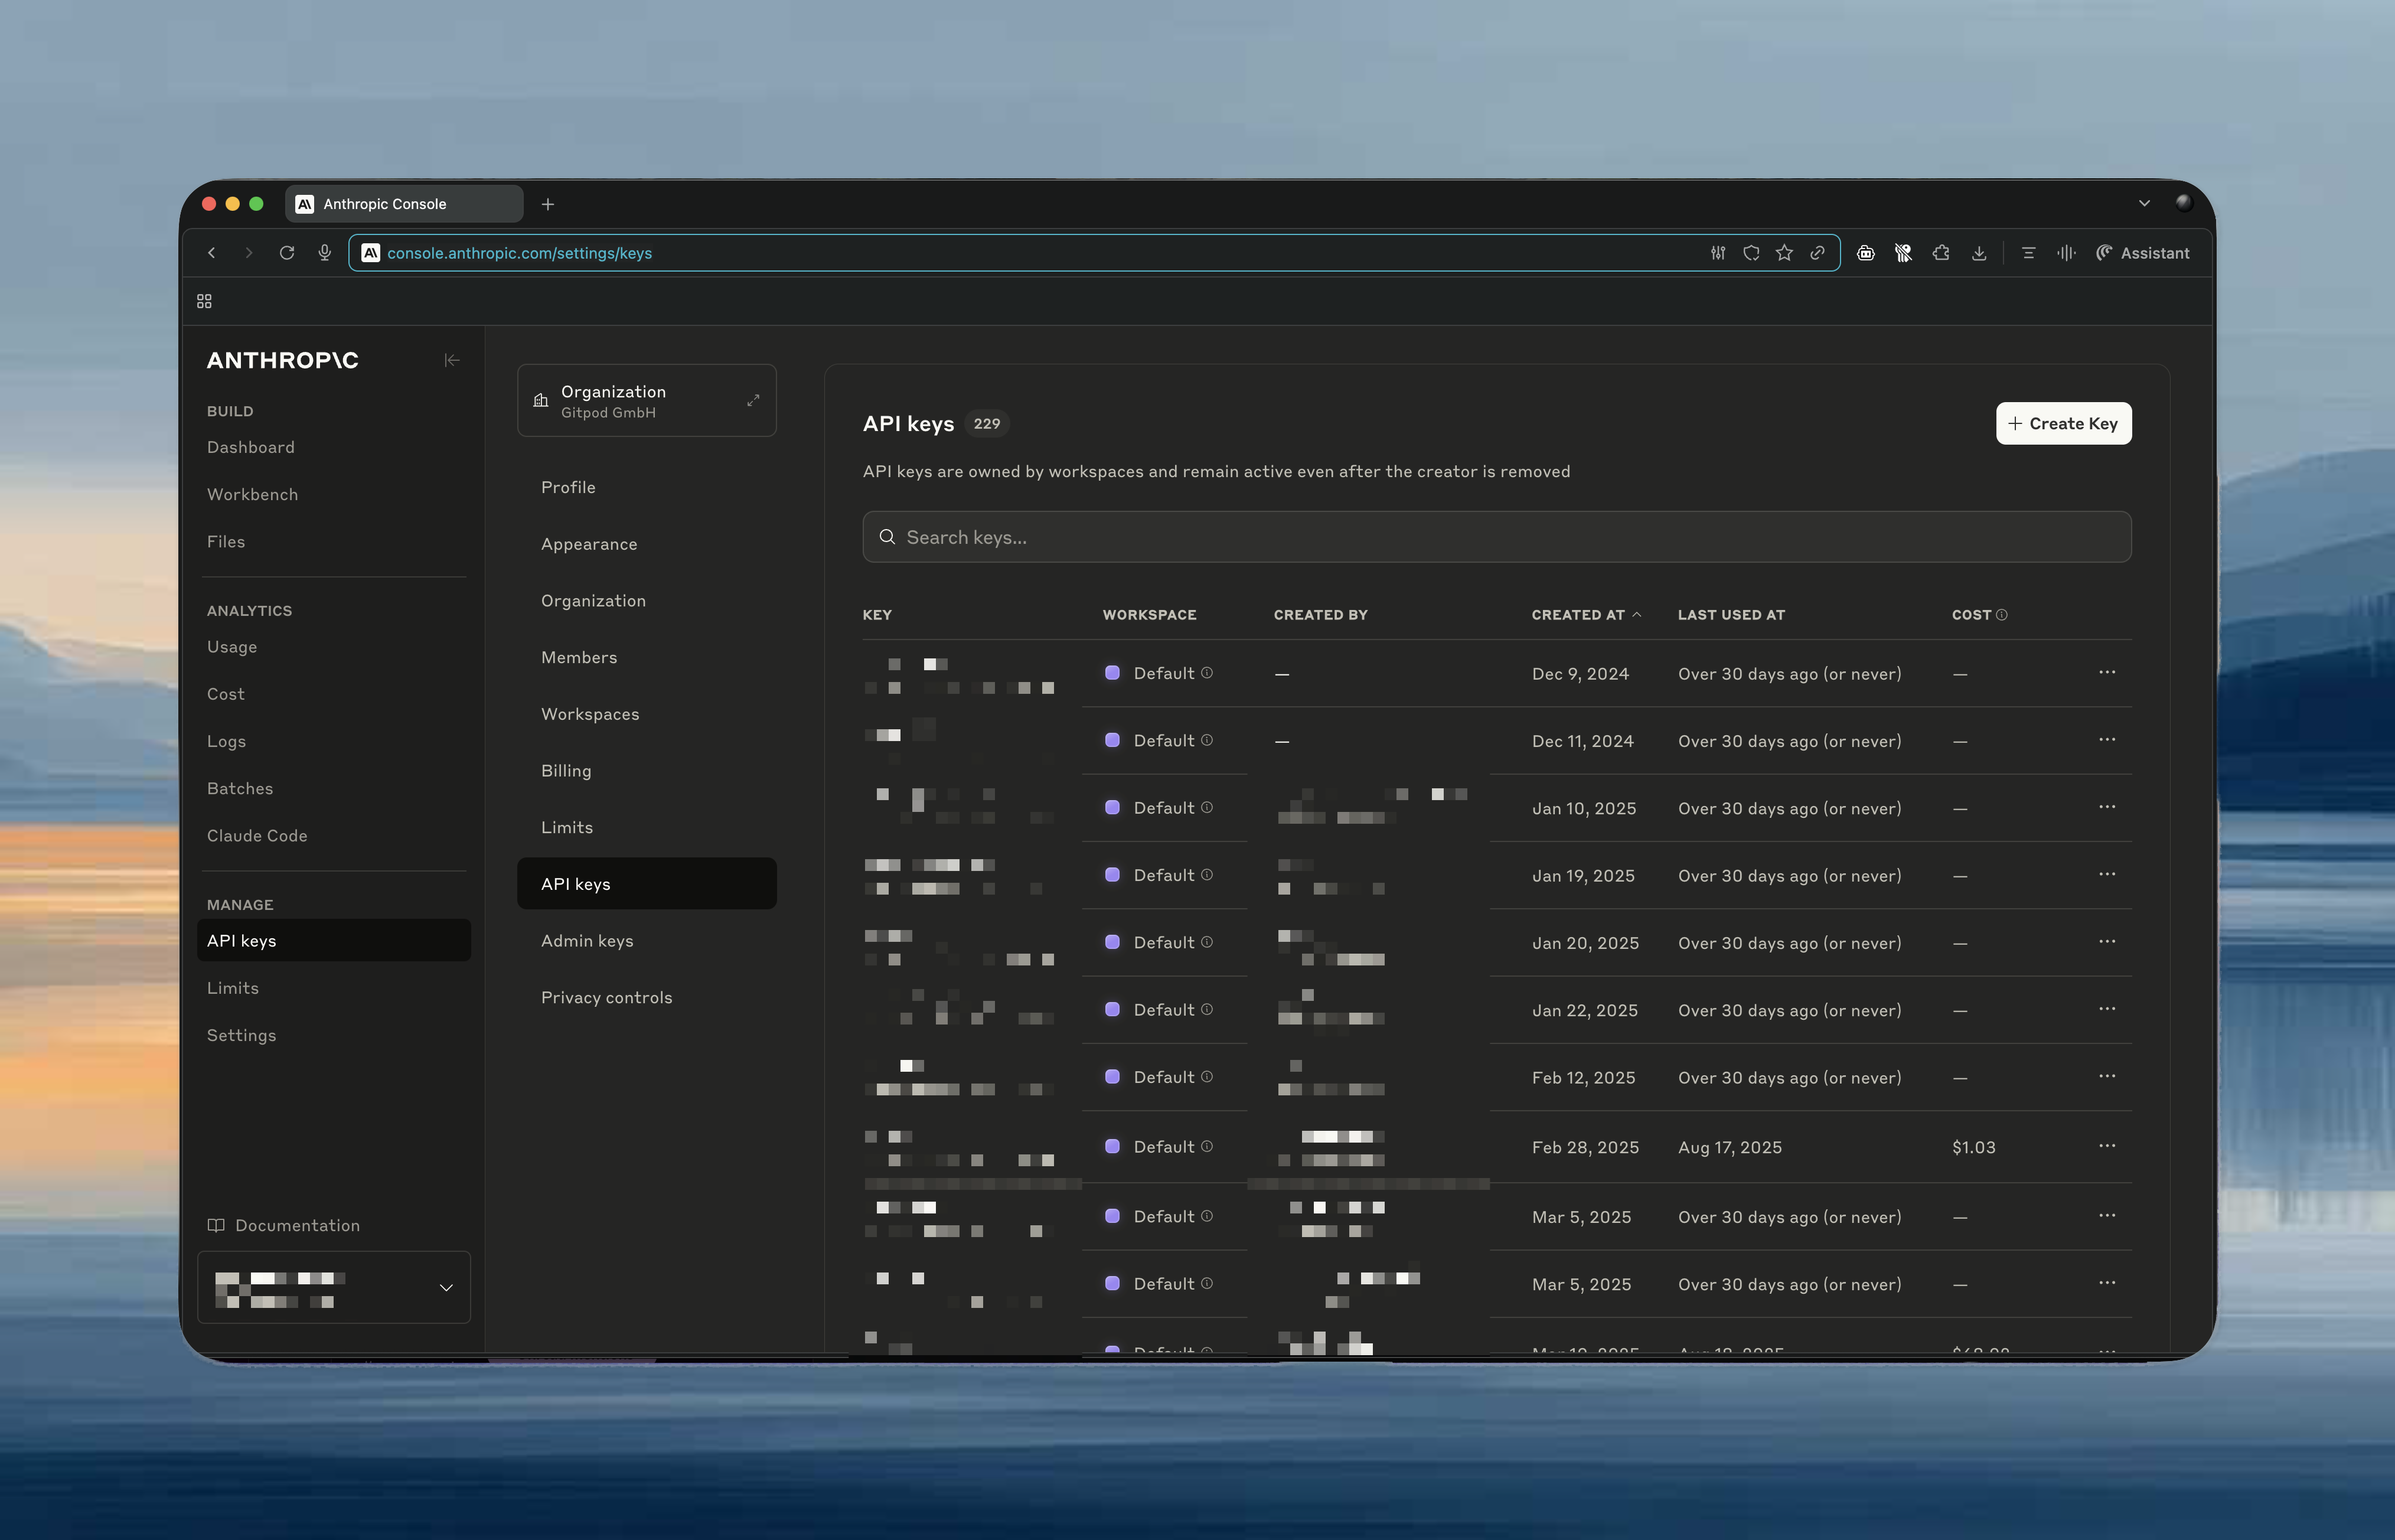Viewport: 2395px width, 1540px height.
Task: Toggle the bookmark star in the address bar
Action: pos(1784,253)
